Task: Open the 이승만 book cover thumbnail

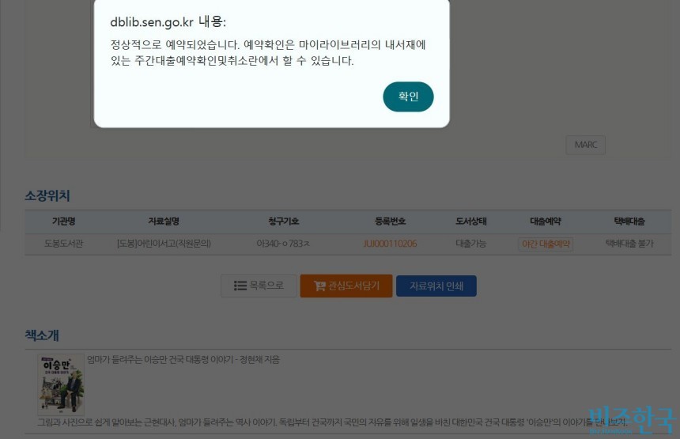Action: [61, 384]
